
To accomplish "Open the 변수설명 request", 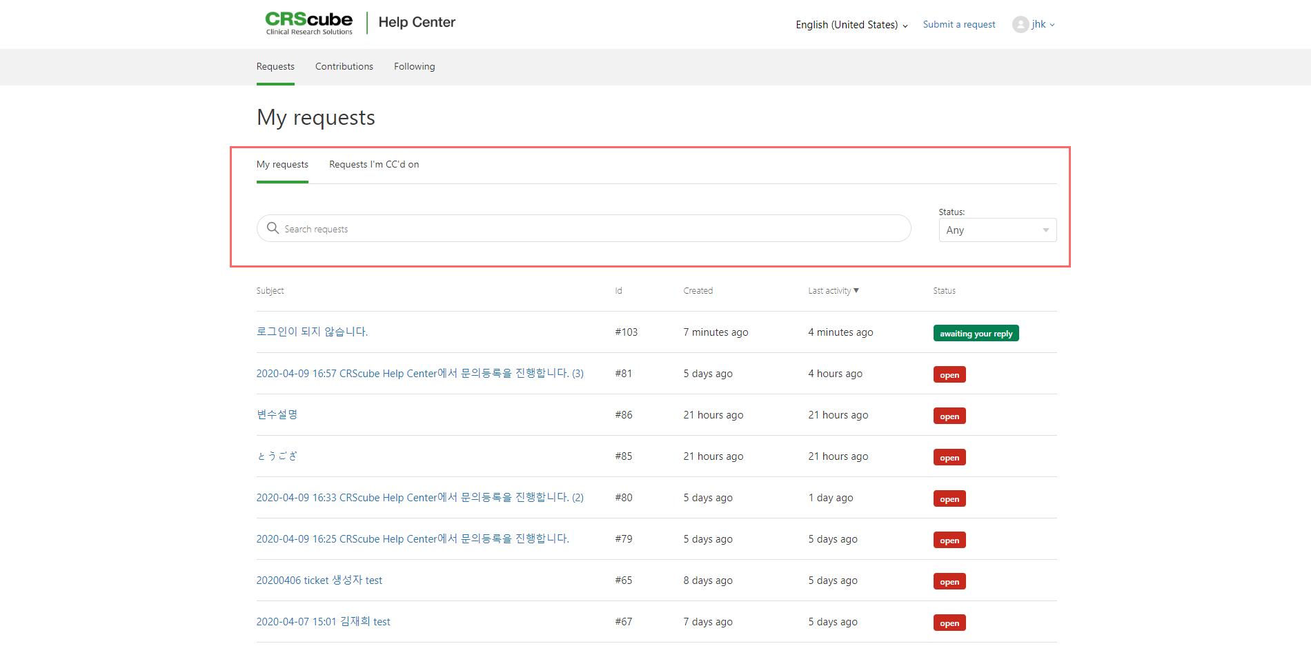I will coord(277,414).
